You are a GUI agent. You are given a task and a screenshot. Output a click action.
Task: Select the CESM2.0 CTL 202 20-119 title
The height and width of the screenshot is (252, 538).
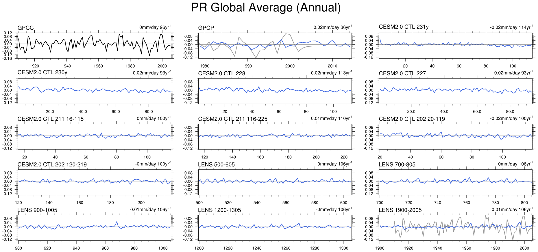click(412, 119)
